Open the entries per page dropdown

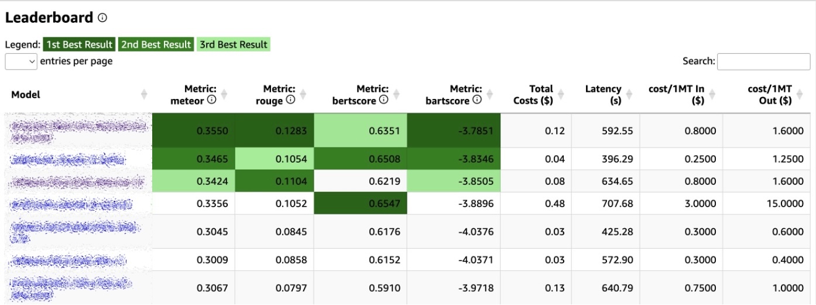pyautogui.click(x=21, y=61)
